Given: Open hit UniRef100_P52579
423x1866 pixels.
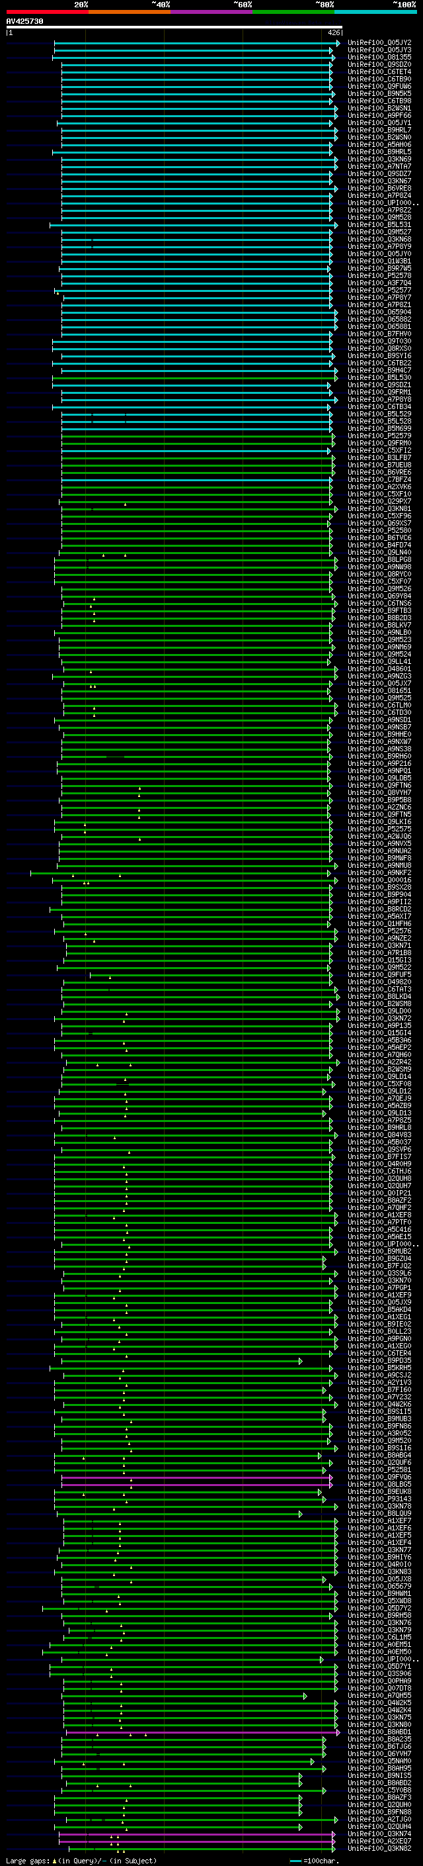Looking at the screenshot, I should click(379, 436).
